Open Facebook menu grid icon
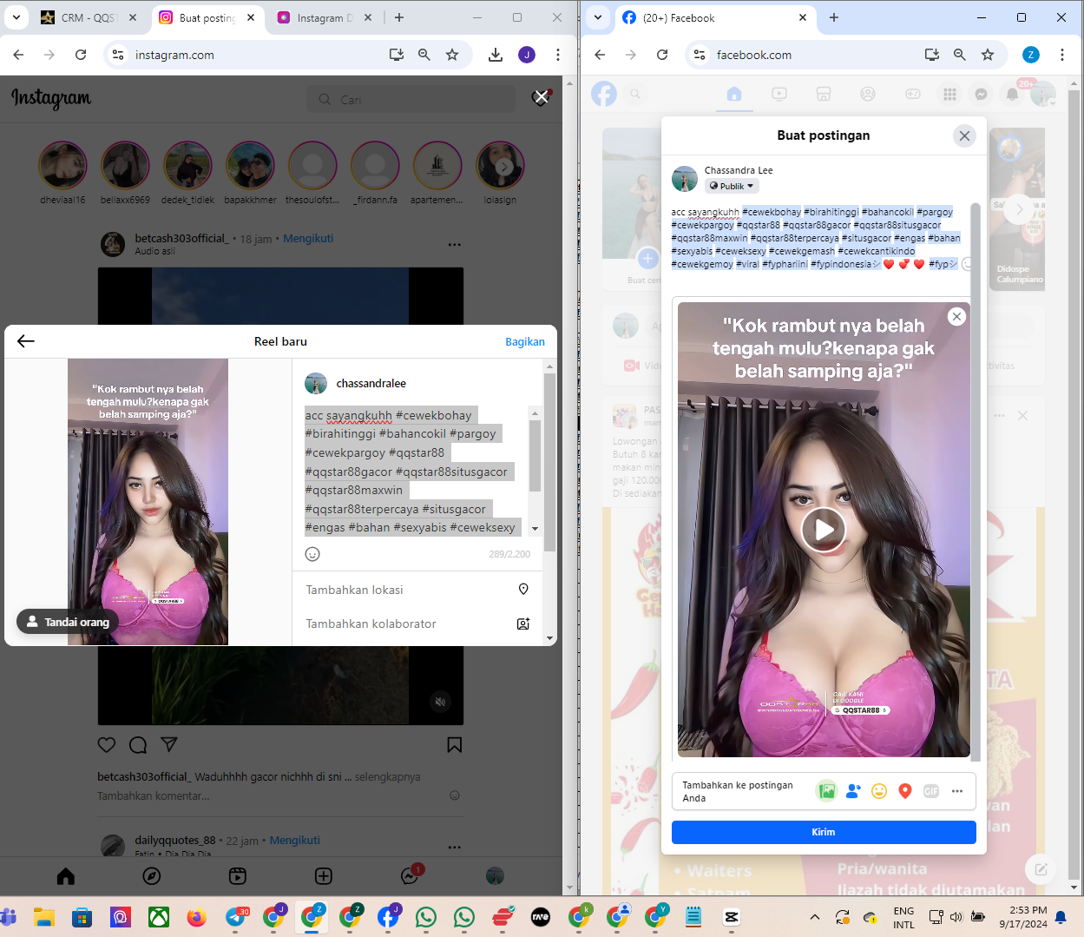Viewport: 1084px width, 937px height. point(949,94)
